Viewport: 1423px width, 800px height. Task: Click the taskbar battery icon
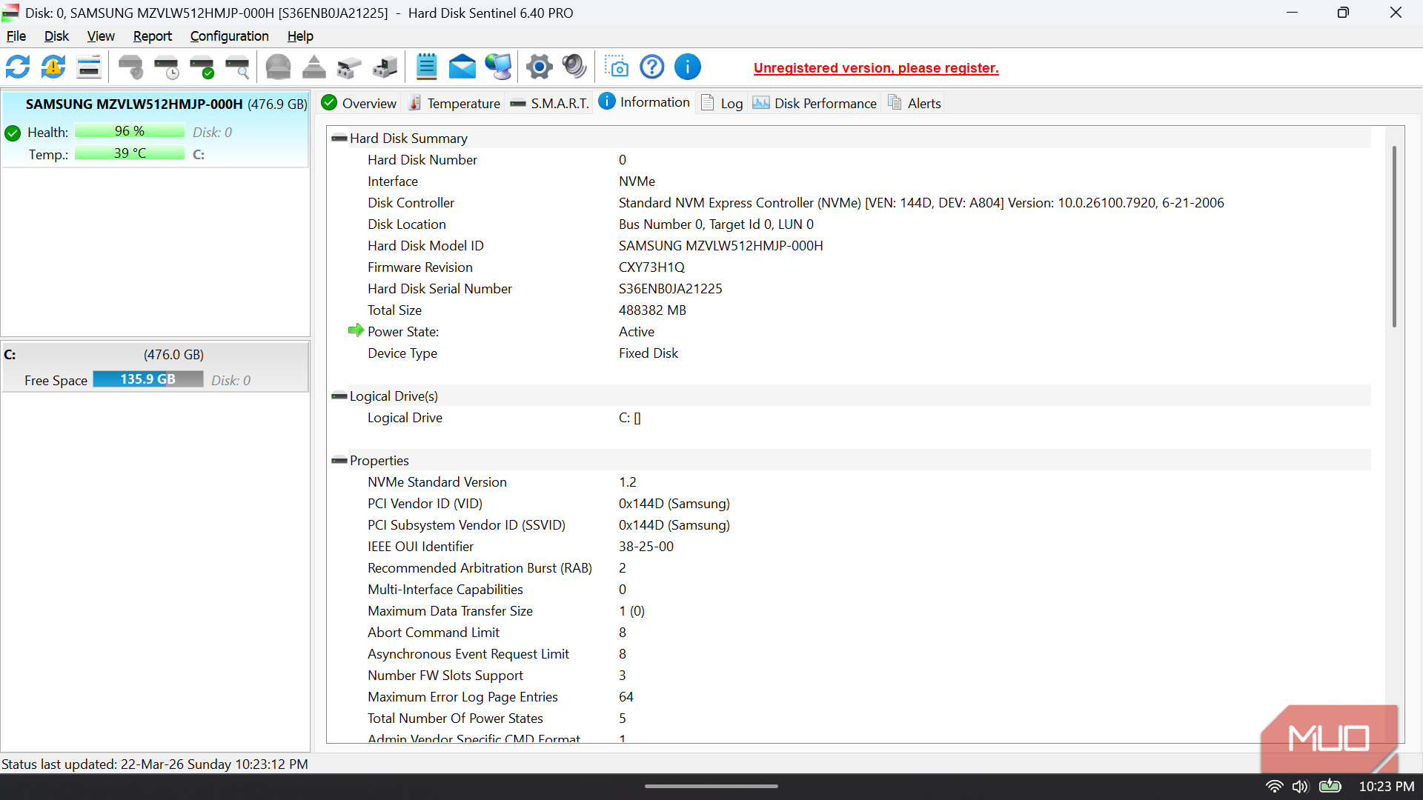tap(1330, 786)
